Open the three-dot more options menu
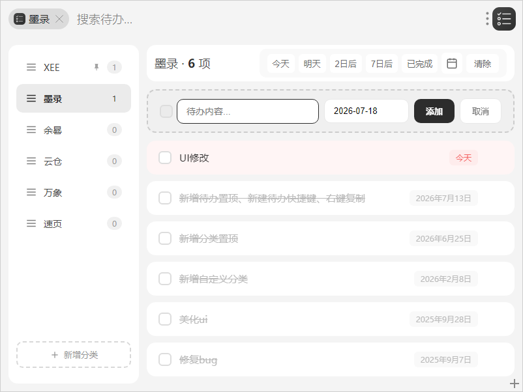Image resolution: width=523 pixels, height=392 pixels. tap(487, 19)
